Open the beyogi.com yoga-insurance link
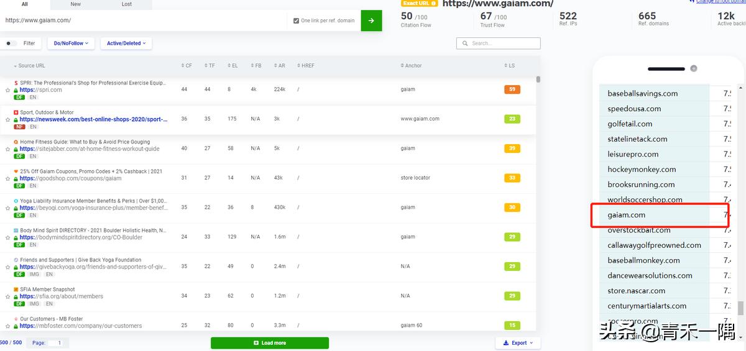 [94, 208]
